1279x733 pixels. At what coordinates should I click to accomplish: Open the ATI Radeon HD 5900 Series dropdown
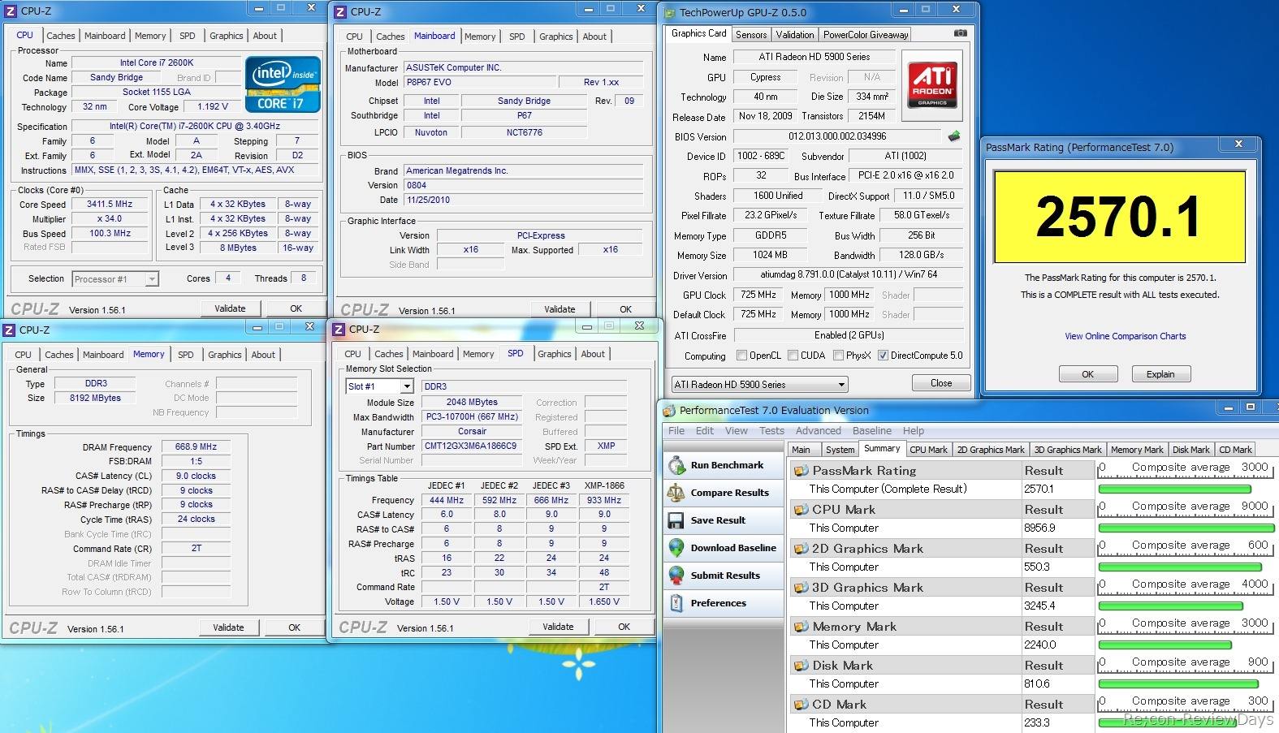(840, 385)
